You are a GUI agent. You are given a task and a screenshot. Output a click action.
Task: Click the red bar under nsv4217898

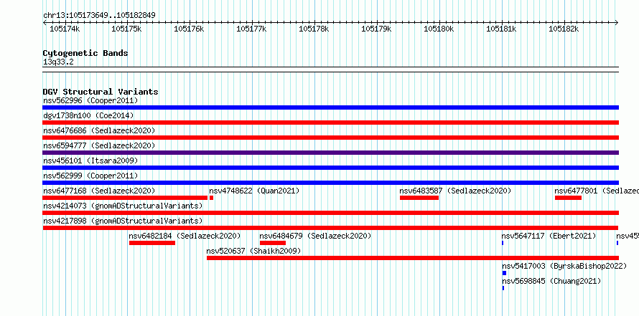pos(330,228)
